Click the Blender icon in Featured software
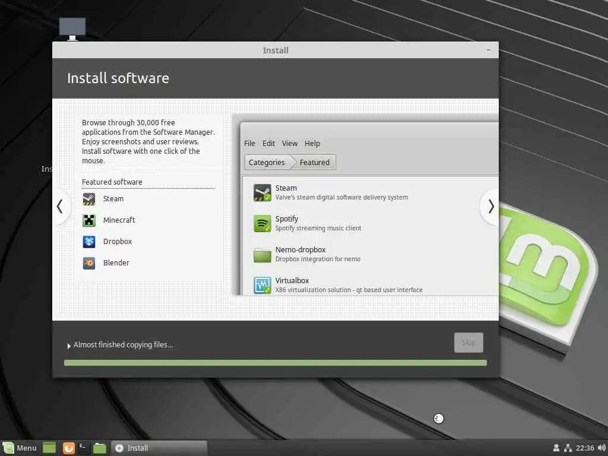The image size is (608, 456). (x=89, y=263)
